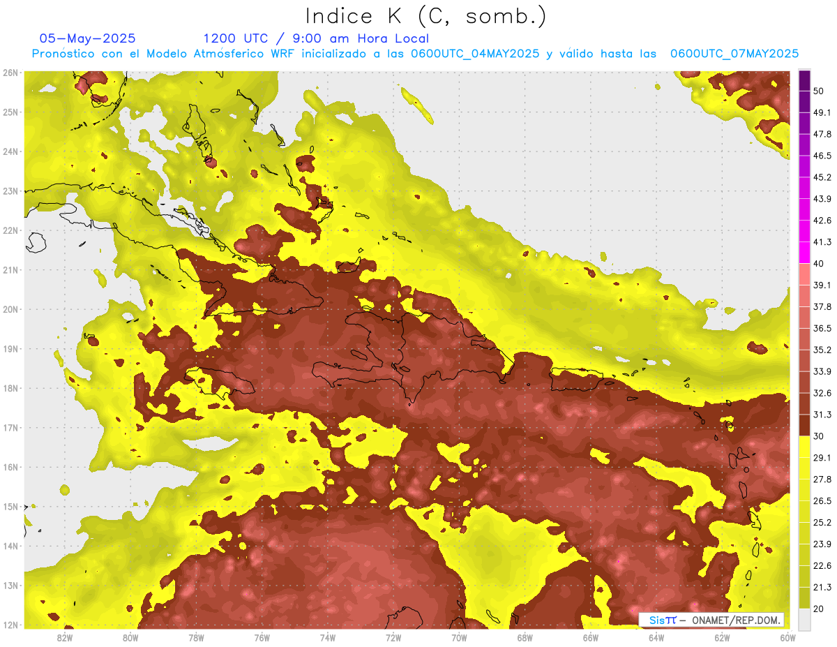837x647 pixels.
Task: Click the latitude label '24N'
Action: 10,151
